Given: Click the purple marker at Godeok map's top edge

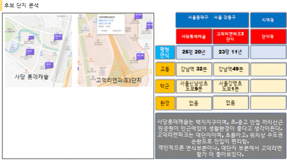Looking at the screenshot, I should [139, 16].
